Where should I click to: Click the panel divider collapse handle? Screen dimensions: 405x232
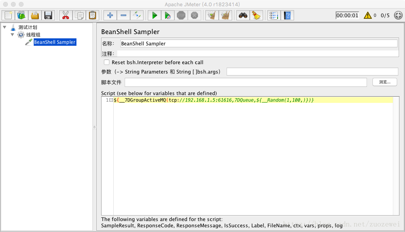(94, 127)
